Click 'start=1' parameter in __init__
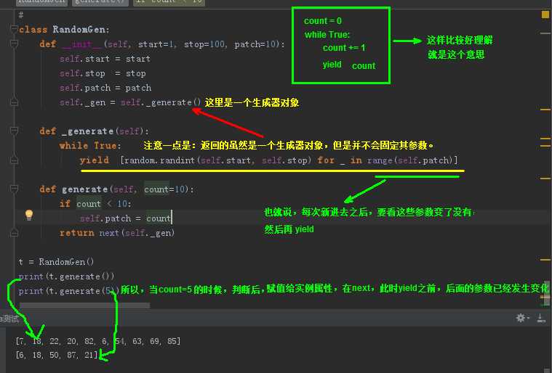Screen dimensions: 552x373 (156, 44)
